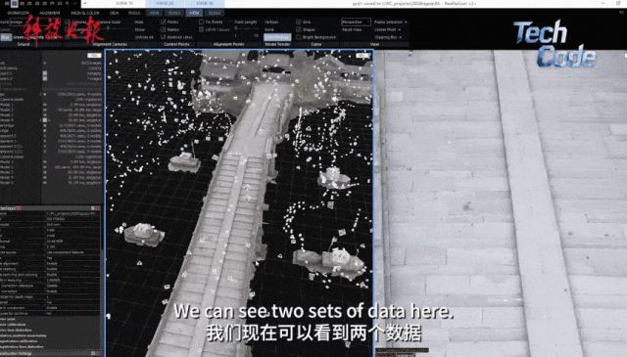Toggle visibility icon of lower Model 5 row
This screenshot has width=627, height=357.
tap(45, 183)
